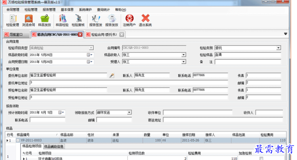Click the 退出系统 red X icon
This screenshot has width=297, height=160.
145,20
